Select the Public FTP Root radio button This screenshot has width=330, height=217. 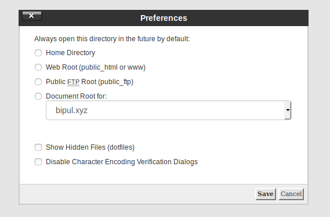38,82
